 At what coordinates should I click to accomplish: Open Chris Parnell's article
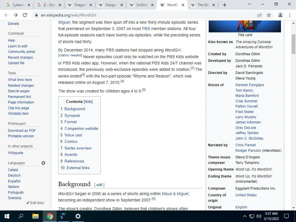[246, 145]
